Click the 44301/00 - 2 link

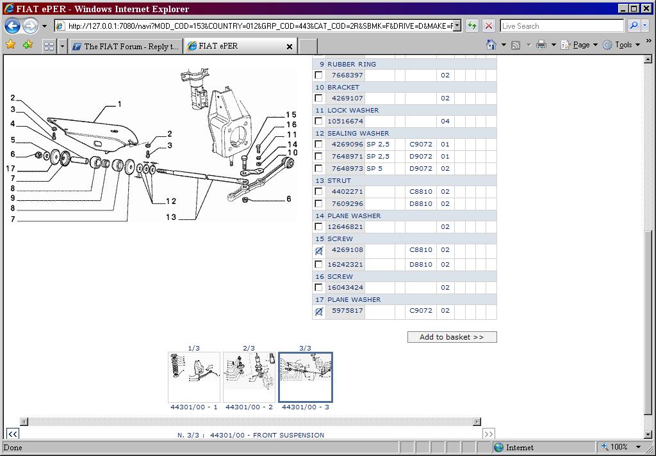click(249, 407)
